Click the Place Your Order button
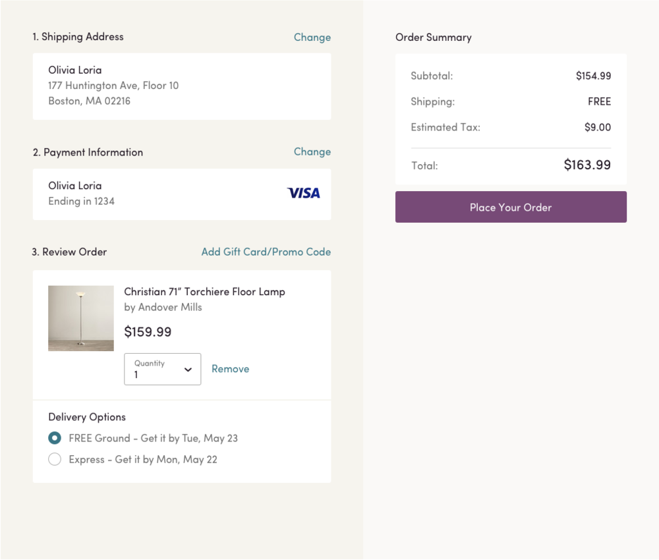The height and width of the screenshot is (560, 659). (511, 207)
